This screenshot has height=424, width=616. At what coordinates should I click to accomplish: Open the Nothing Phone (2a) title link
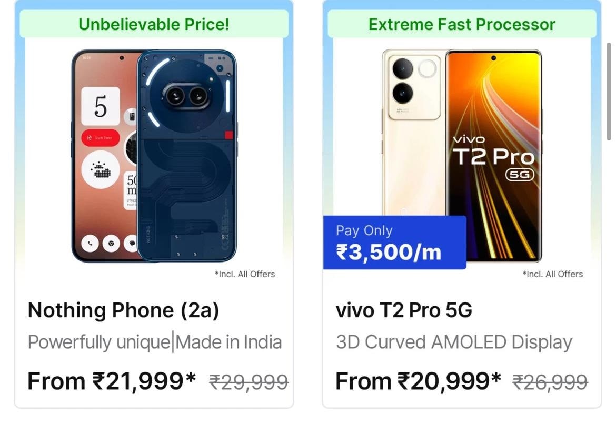pyautogui.click(x=123, y=310)
